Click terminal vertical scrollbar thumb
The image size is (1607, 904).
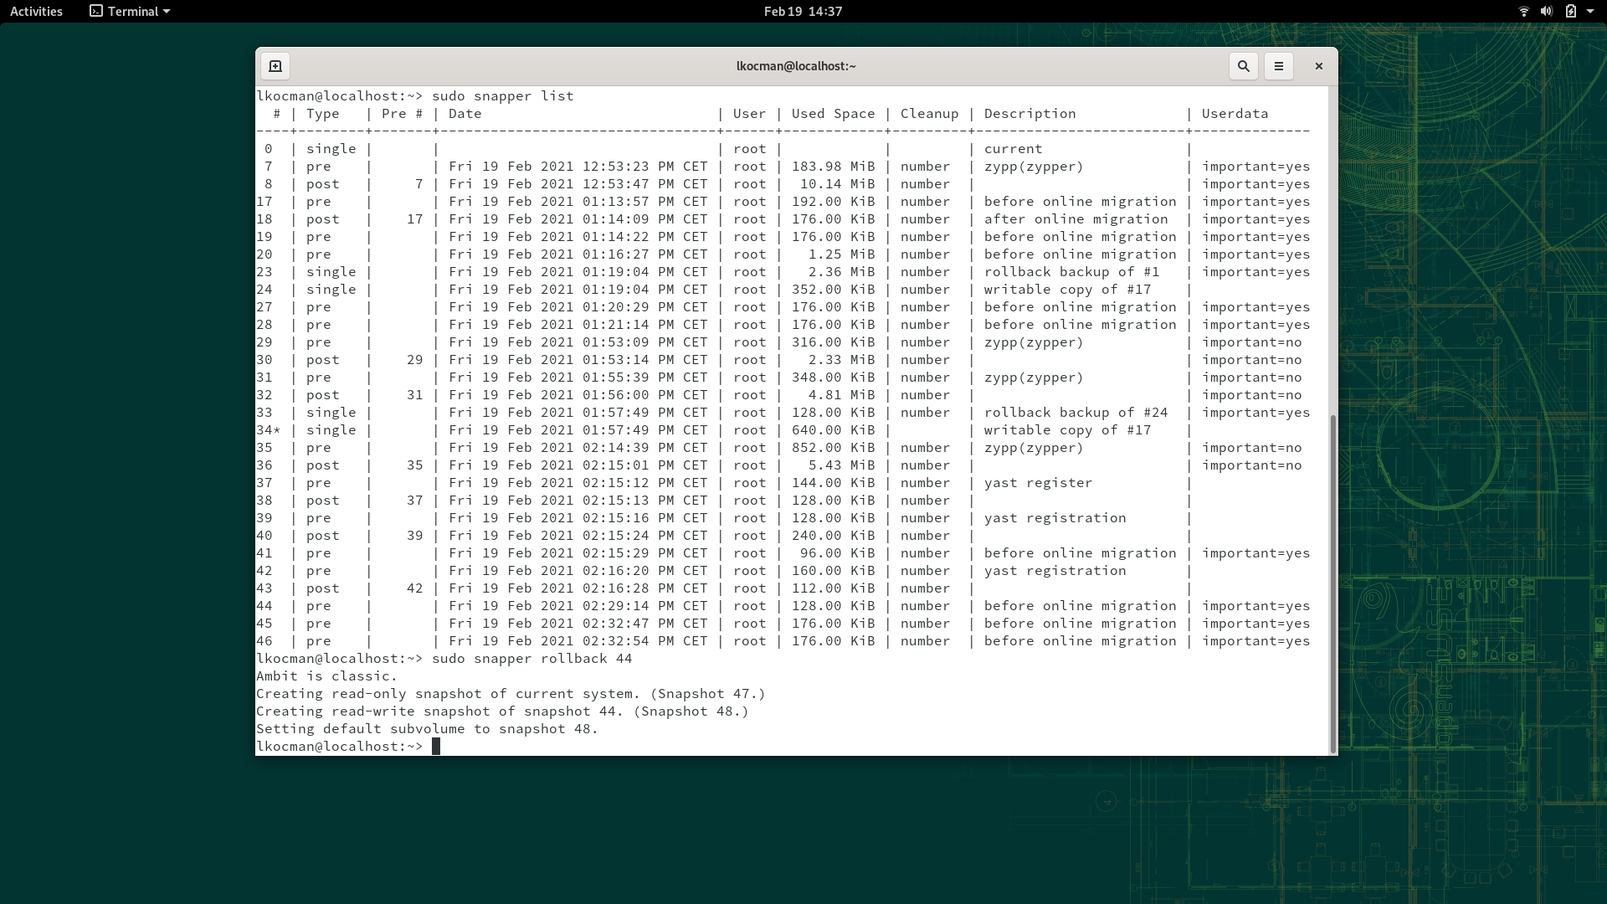(x=1332, y=583)
